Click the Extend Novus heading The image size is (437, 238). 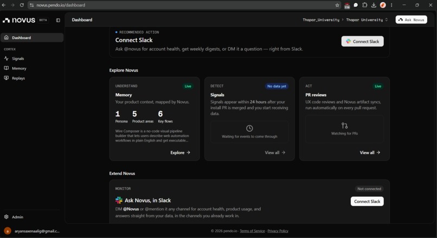122,173
